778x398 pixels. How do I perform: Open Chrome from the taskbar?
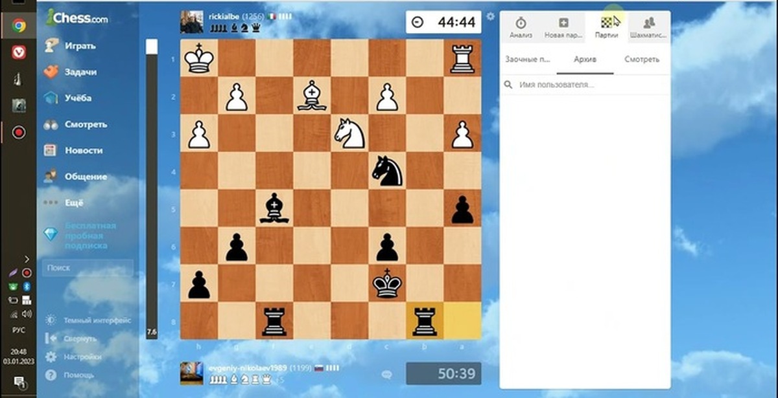[18, 26]
